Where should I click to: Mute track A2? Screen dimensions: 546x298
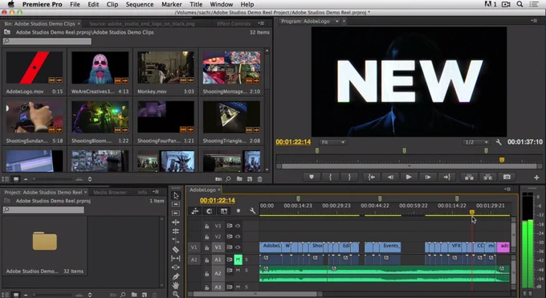point(238,270)
